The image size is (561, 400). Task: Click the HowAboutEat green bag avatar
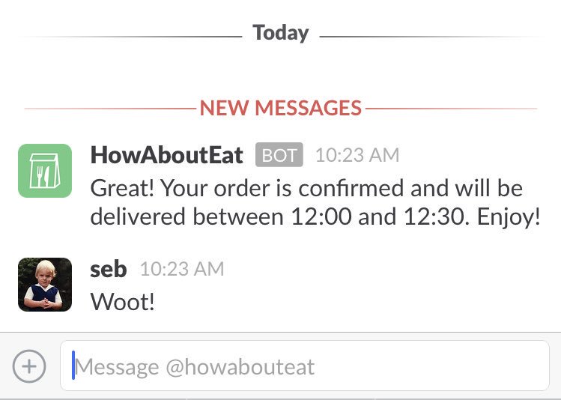pyautogui.click(x=45, y=171)
